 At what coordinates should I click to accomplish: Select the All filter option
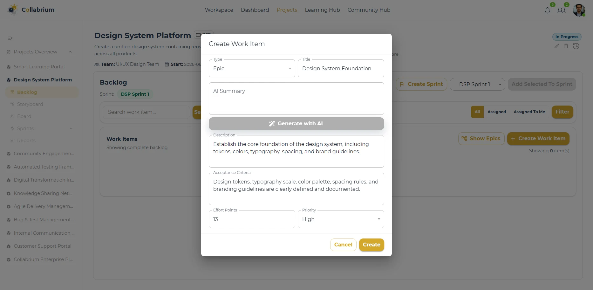click(477, 112)
